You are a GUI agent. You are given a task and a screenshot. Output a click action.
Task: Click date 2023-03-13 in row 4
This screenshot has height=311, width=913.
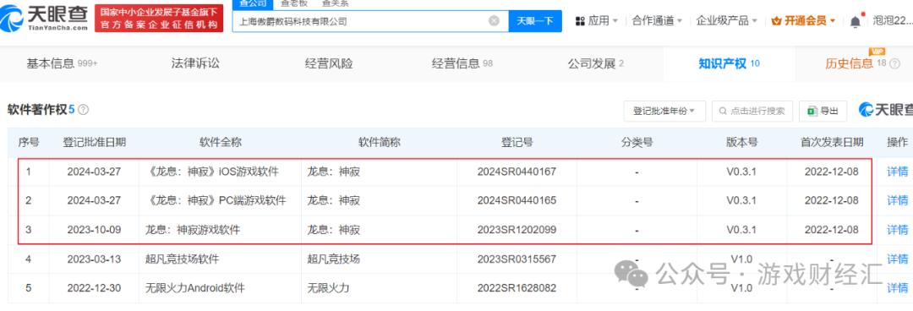point(94,259)
